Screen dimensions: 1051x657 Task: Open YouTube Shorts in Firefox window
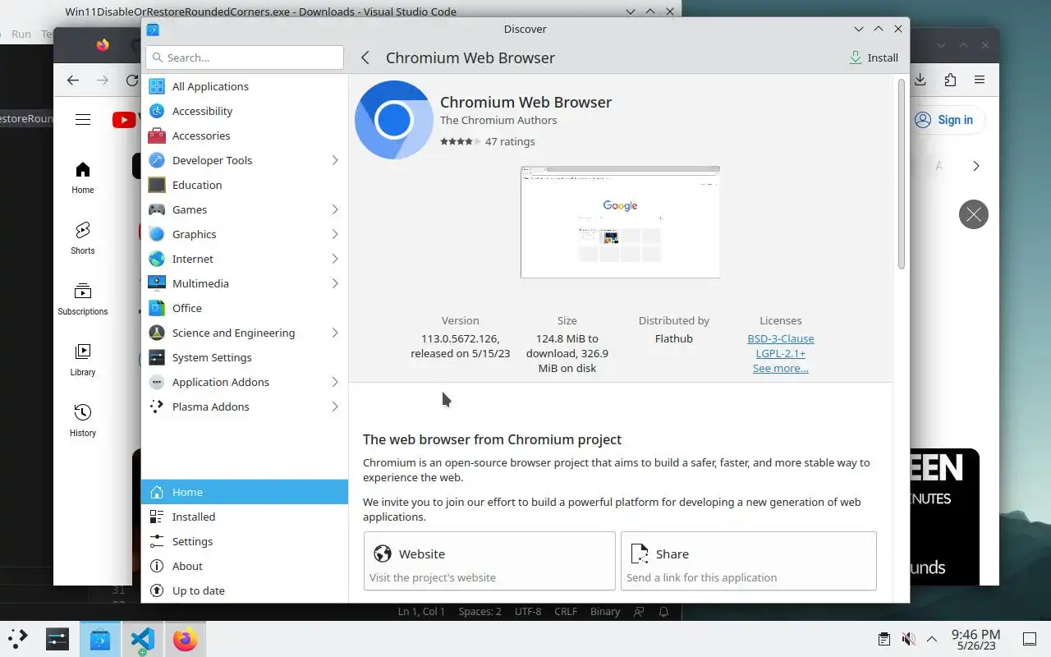pos(82,238)
